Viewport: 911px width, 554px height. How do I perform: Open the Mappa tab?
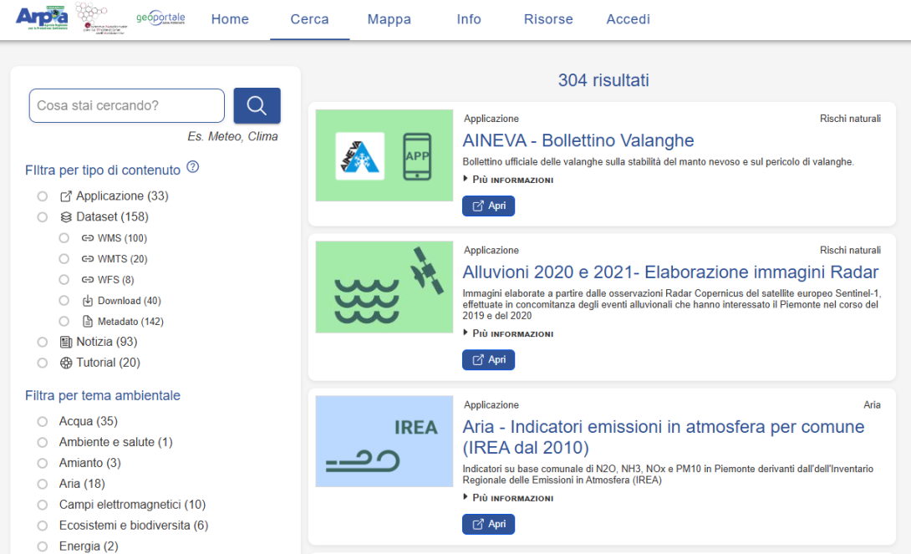point(389,19)
